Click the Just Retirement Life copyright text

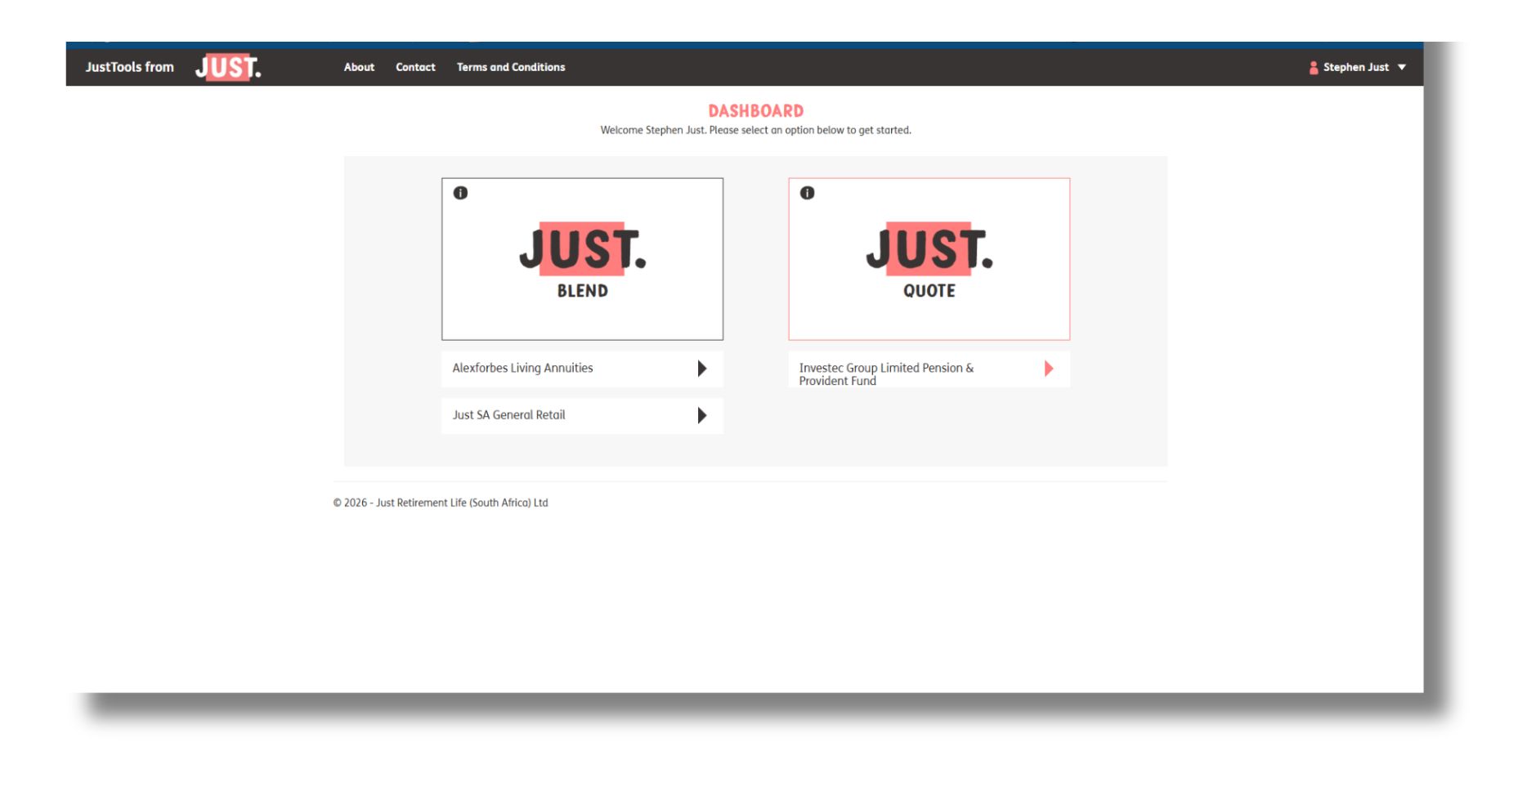(x=441, y=503)
